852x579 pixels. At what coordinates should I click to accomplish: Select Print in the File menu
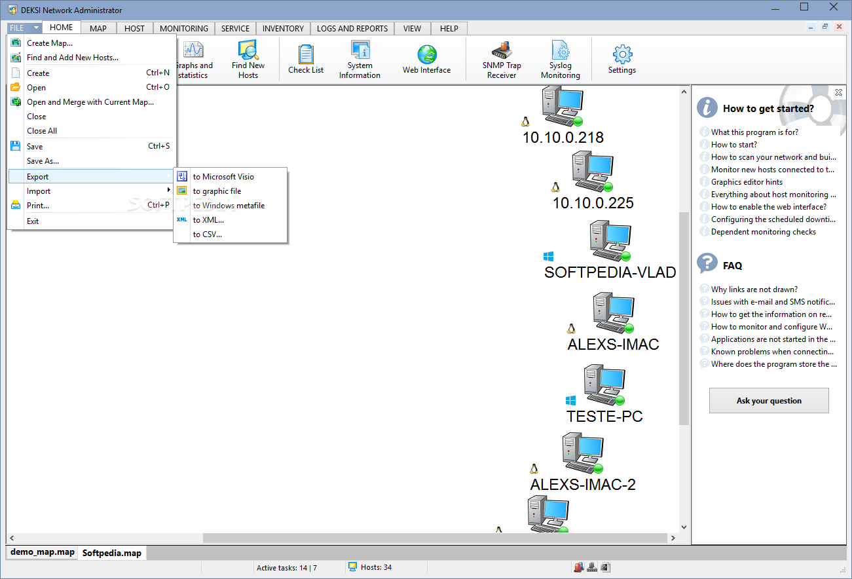coord(91,206)
